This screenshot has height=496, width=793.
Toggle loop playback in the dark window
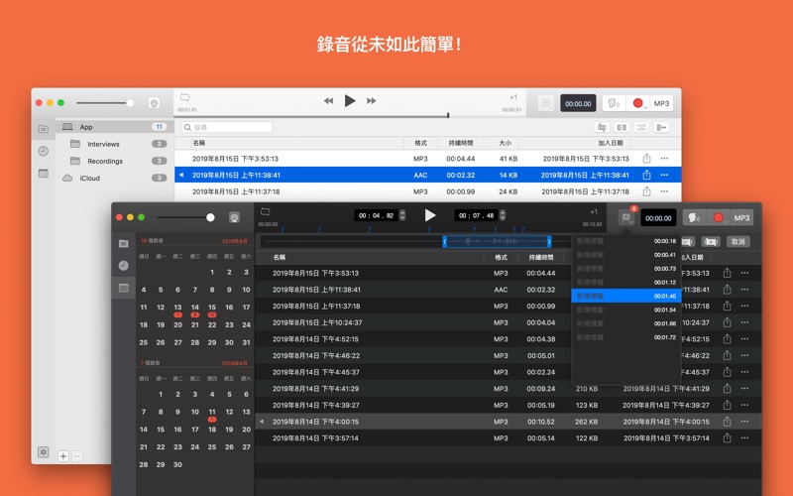point(265,211)
